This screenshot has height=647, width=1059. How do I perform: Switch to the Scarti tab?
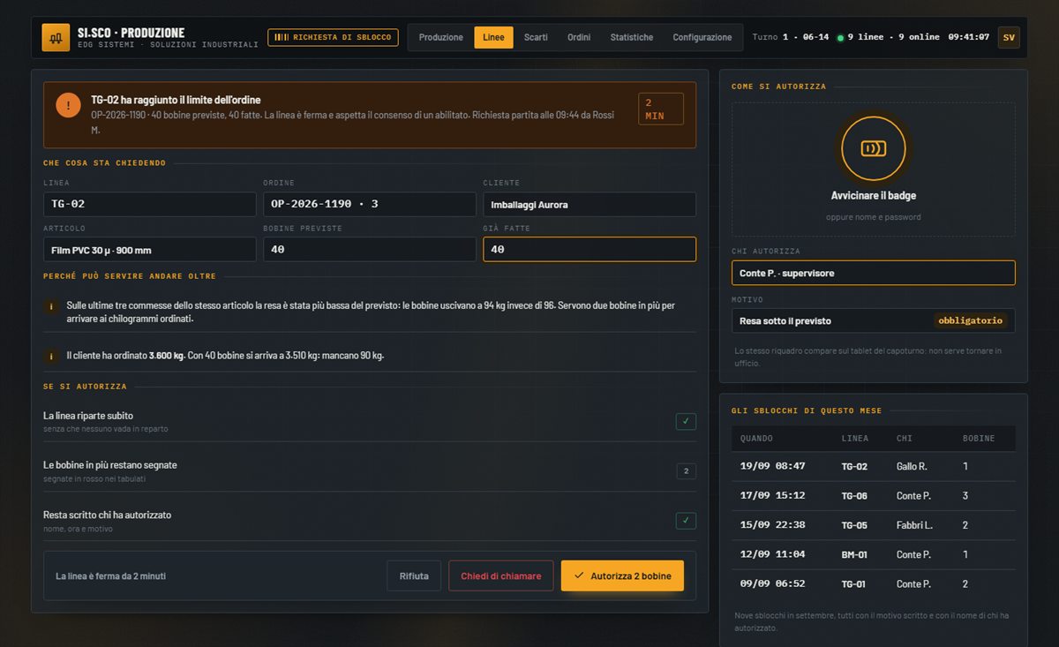point(536,37)
